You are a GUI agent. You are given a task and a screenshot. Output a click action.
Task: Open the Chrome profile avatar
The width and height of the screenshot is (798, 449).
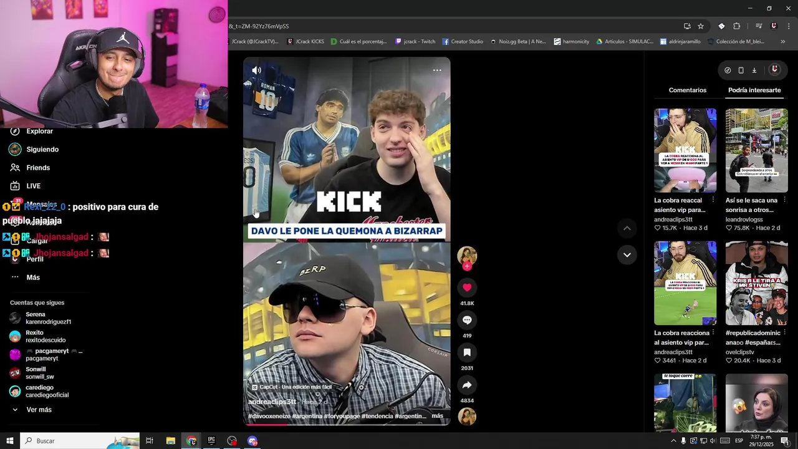pyautogui.click(x=774, y=26)
